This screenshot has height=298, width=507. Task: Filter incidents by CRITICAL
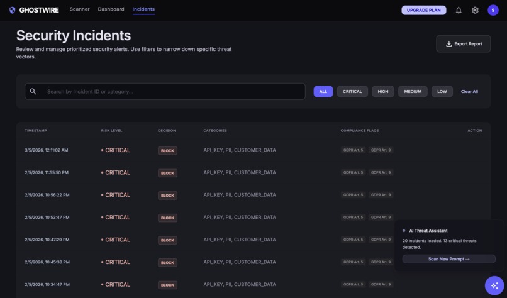[x=352, y=91]
